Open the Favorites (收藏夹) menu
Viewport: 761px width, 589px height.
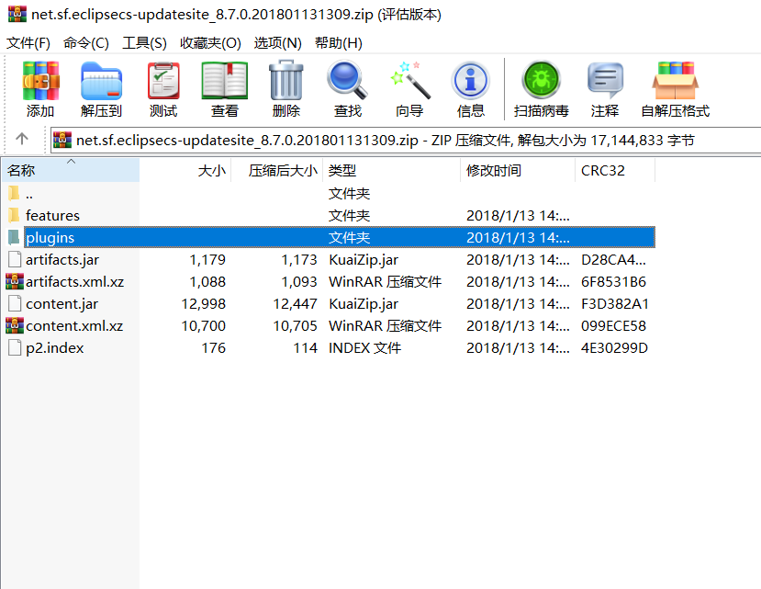210,43
